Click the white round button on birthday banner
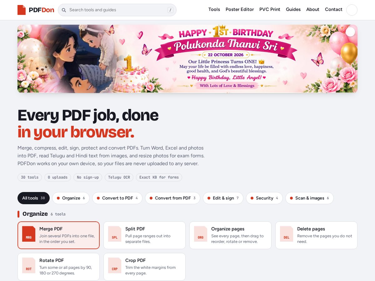The image size is (375, 281). (350, 32)
